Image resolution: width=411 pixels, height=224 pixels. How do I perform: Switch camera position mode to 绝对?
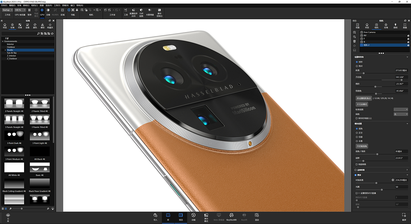coord(357,66)
